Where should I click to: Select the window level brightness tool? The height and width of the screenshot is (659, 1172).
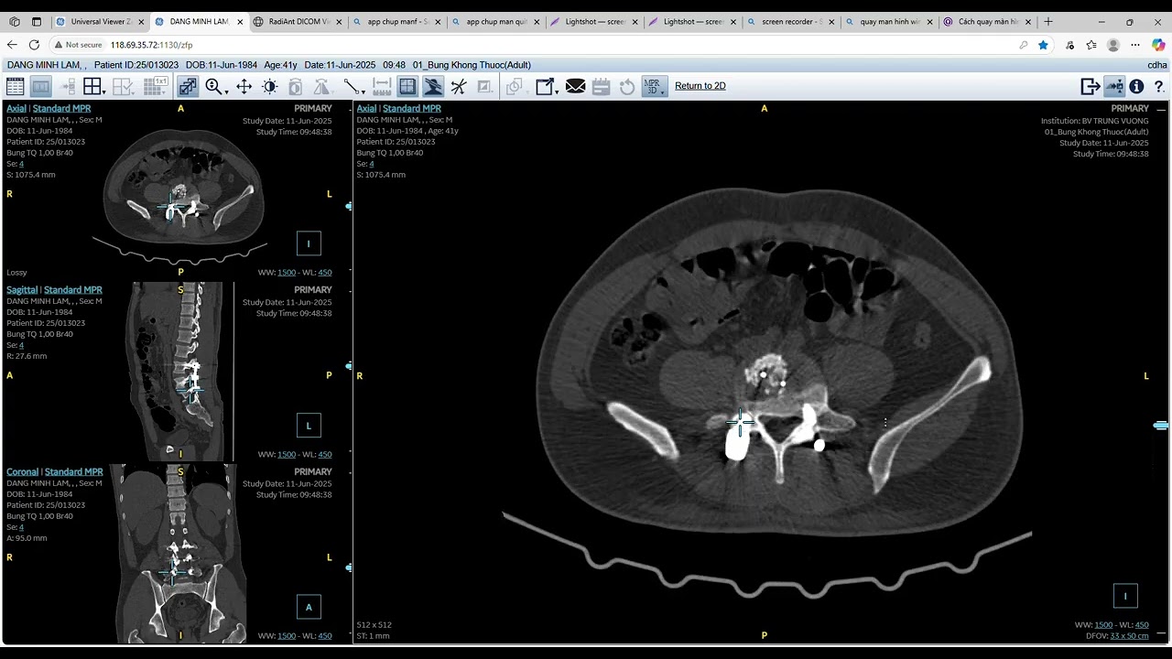tap(269, 86)
